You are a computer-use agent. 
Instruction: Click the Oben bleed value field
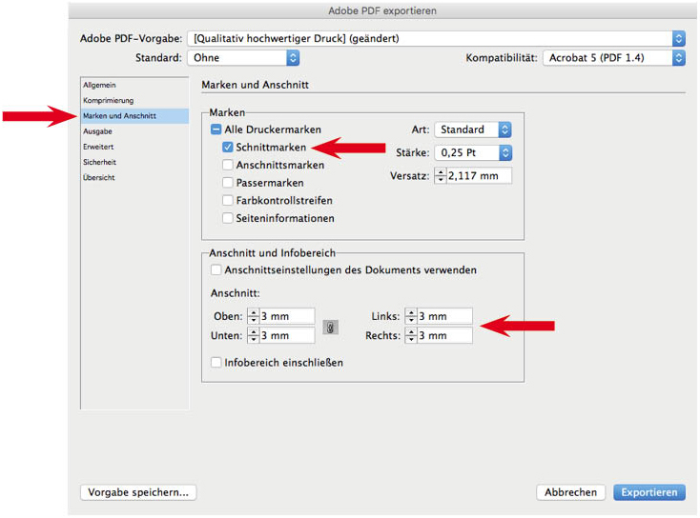click(287, 316)
